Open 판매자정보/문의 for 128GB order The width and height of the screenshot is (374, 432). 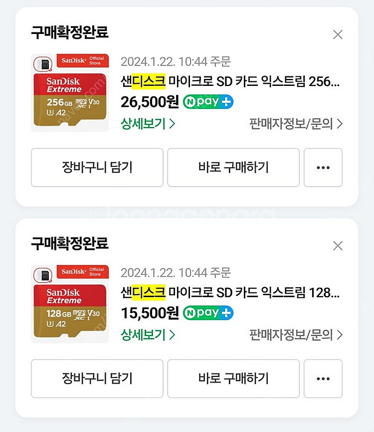click(296, 335)
